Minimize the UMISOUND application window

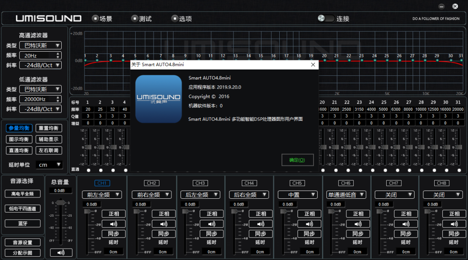[x=441, y=6]
